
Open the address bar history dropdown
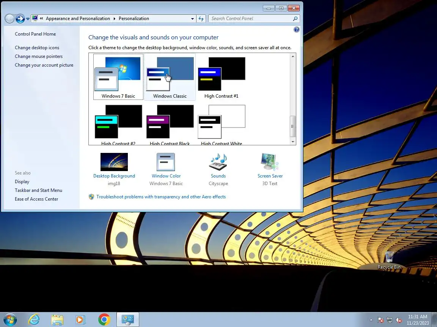tap(192, 19)
